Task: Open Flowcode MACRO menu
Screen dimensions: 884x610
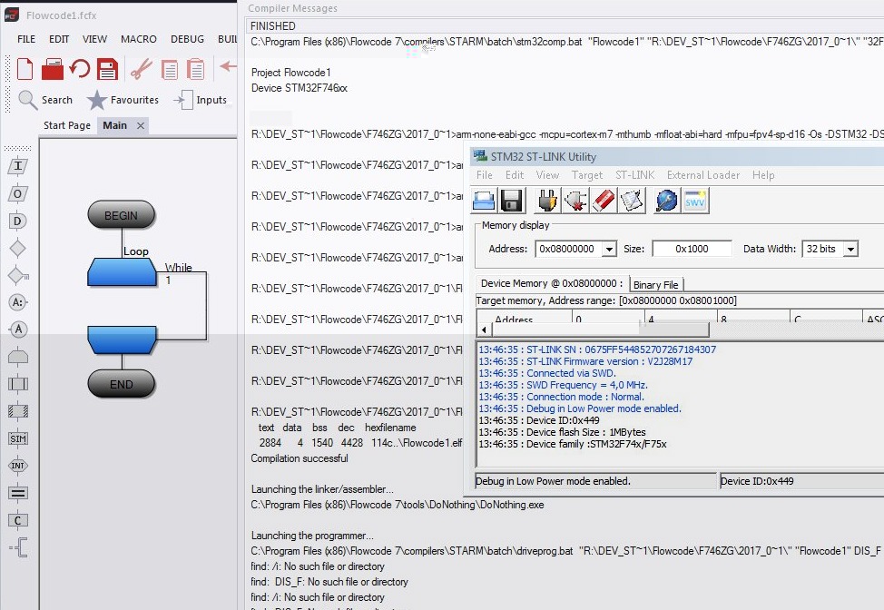Action: (139, 39)
